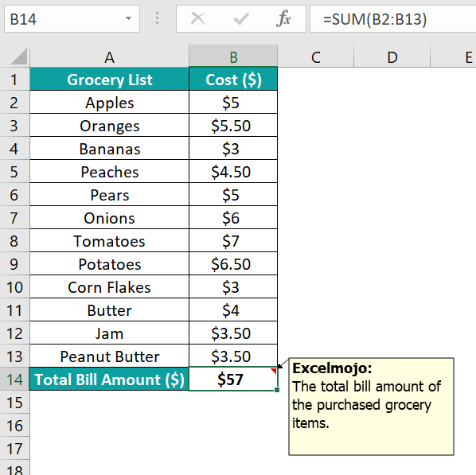Viewport: 476px width, 475px height.
Task: Click the Name Box showing B14
Action: [72, 19]
